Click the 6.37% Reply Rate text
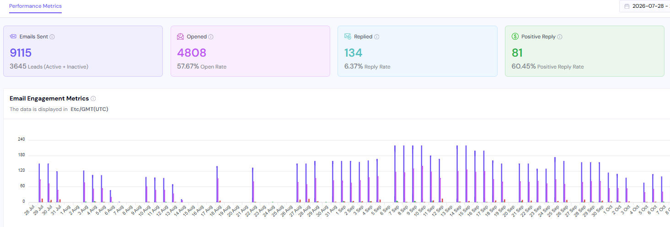The image size is (670, 227). (367, 67)
